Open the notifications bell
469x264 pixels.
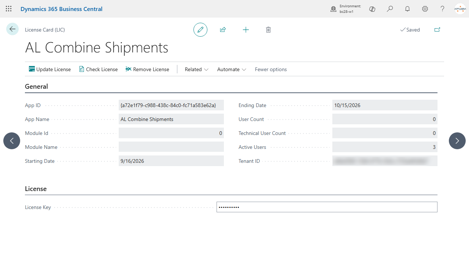coord(407,9)
